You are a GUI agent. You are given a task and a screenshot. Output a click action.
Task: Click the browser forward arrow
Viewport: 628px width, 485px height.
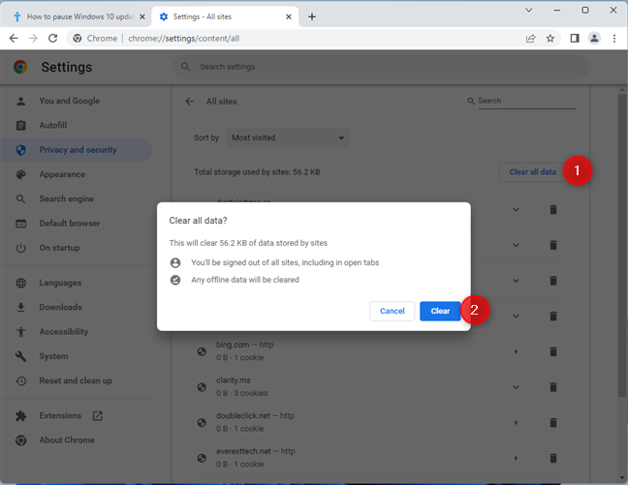click(x=33, y=39)
